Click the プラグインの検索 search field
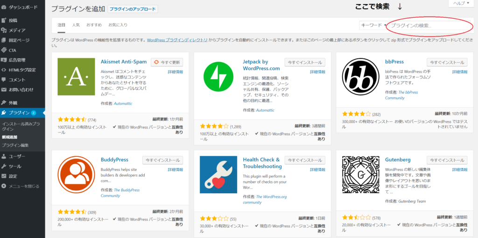478x238 pixels. pyautogui.click(x=431, y=26)
